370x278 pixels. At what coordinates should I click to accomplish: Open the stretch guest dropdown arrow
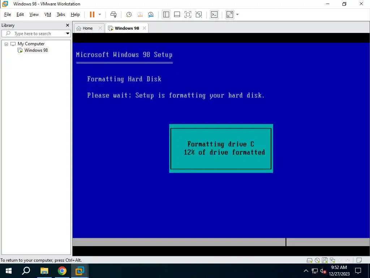[x=237, y=14]
